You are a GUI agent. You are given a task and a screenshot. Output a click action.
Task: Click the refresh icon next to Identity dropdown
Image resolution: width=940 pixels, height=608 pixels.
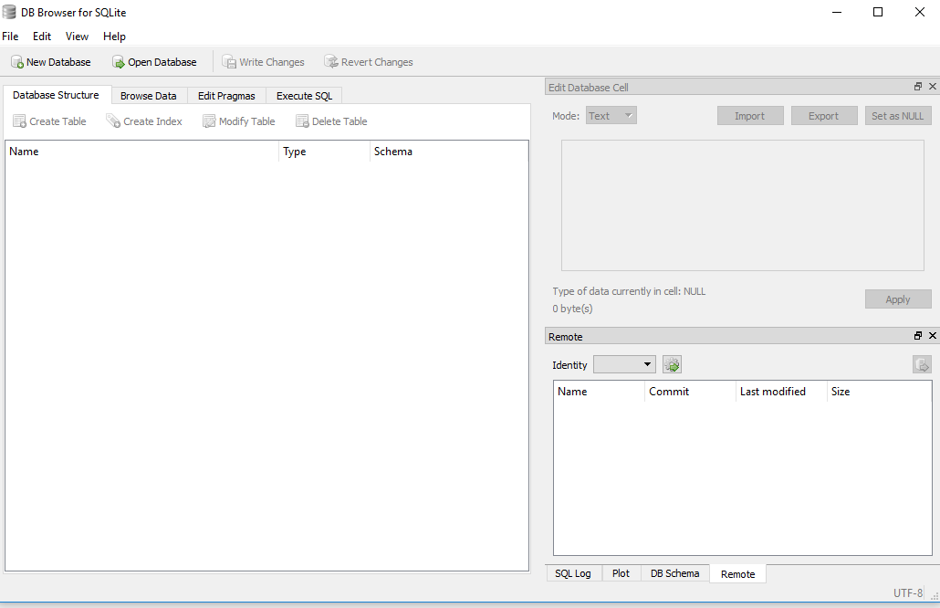[x=672, y=364]
